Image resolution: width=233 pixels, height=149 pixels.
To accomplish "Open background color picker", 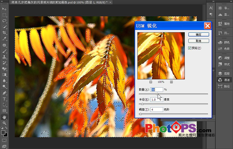I will tap(6, 135).
